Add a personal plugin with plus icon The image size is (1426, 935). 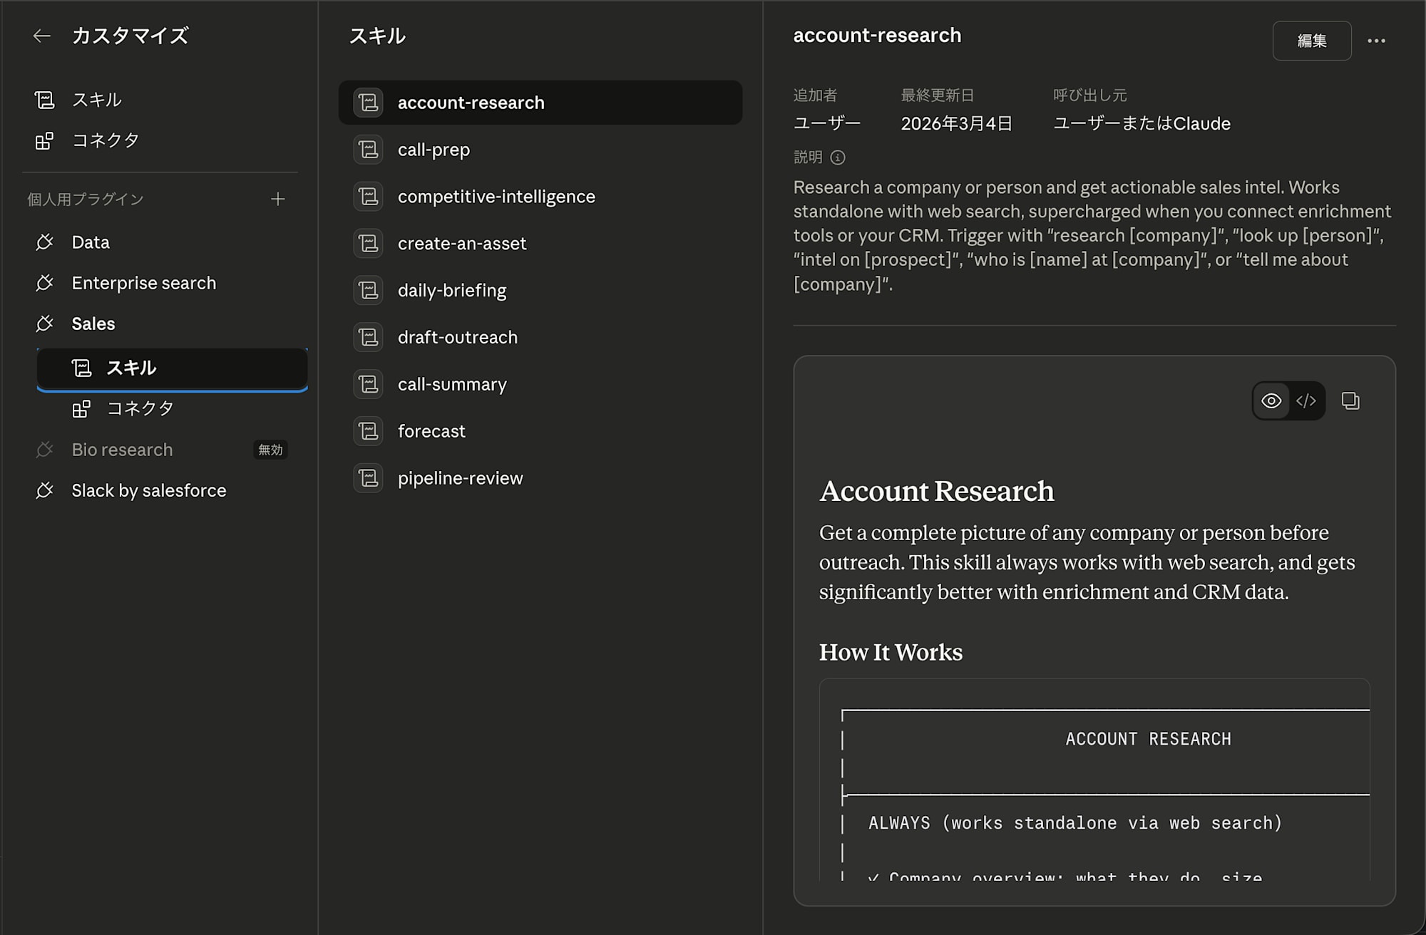[x=278, y=199]
